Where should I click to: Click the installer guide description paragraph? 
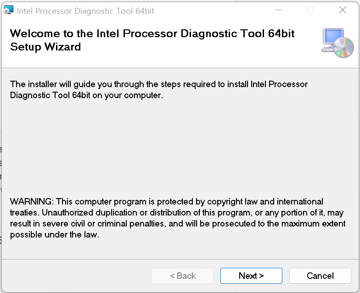click(158, 90)
